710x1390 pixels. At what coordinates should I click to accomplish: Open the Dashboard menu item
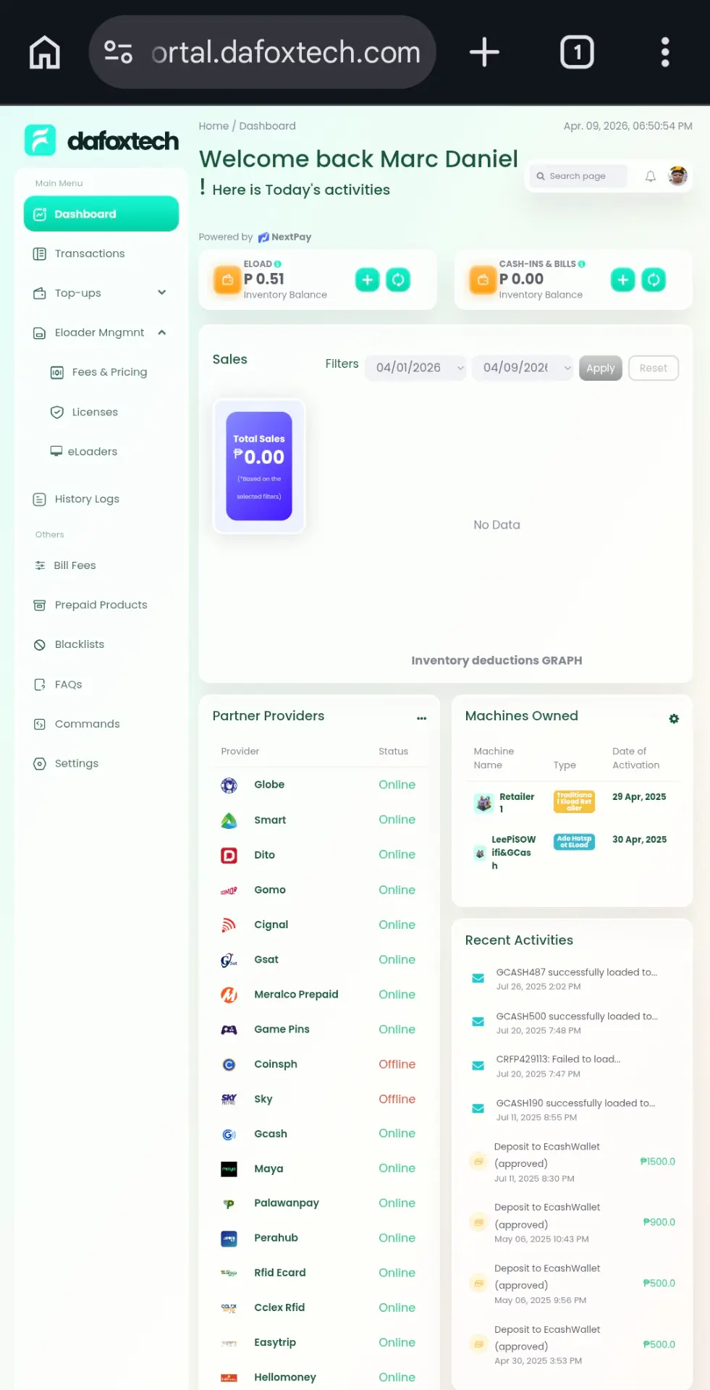tap(101, 214)
